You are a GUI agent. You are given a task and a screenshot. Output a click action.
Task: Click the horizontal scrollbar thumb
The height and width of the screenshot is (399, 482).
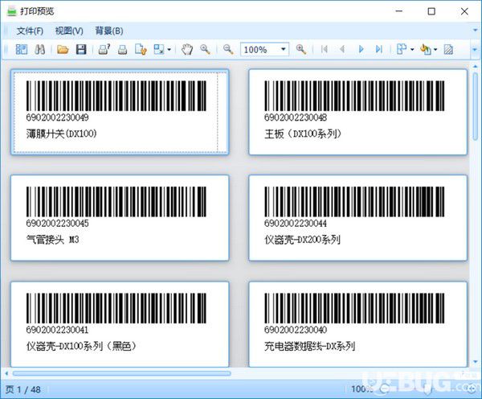pyautogui.click(x=122, y=373)
